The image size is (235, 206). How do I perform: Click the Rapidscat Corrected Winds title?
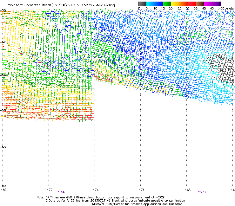[61, 5]
